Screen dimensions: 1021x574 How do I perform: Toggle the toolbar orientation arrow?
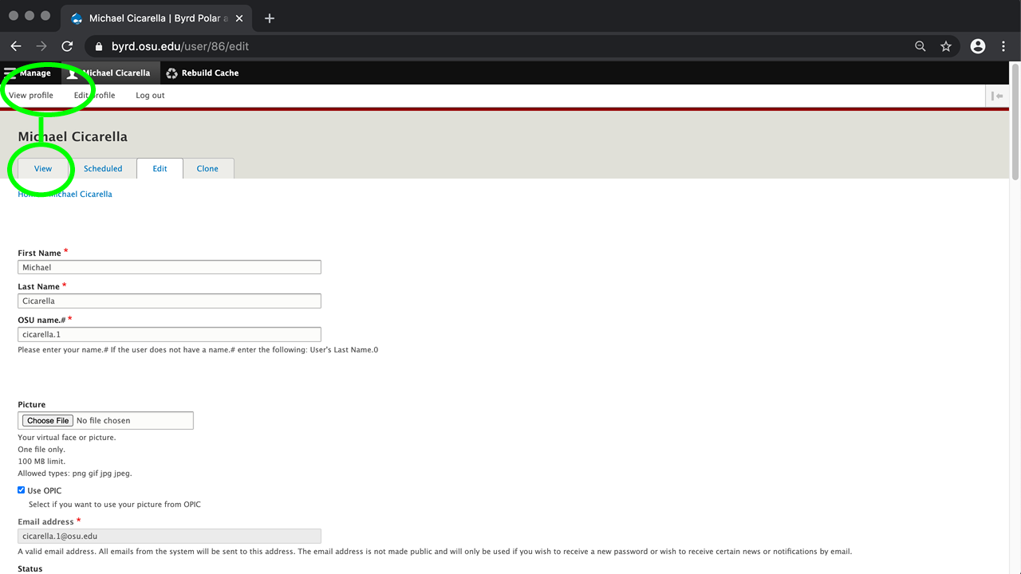tap(997, 96)
